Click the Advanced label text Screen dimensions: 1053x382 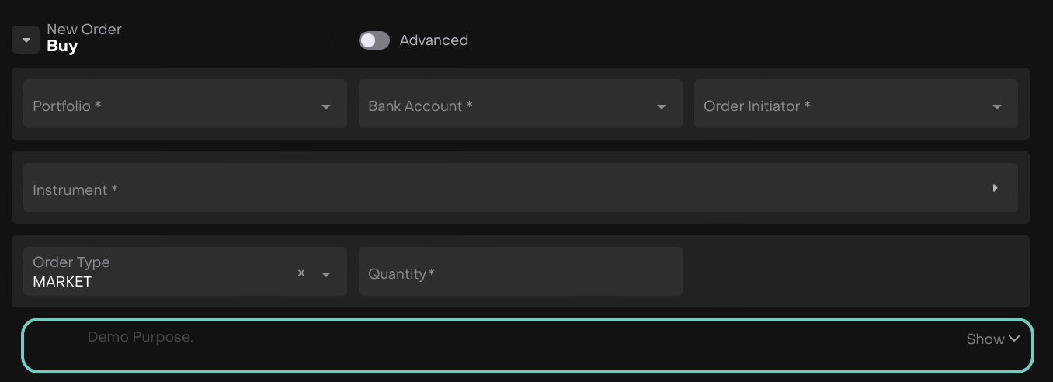tap(433, 40)
